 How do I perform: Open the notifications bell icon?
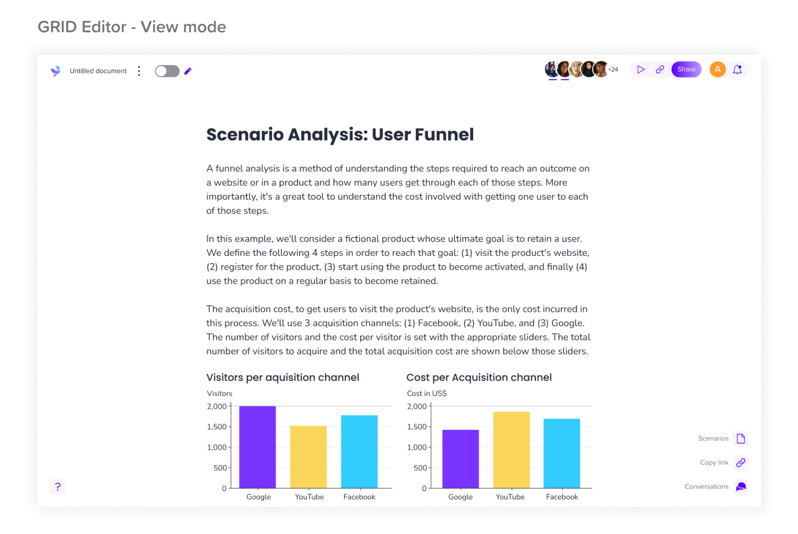[737, 69]
